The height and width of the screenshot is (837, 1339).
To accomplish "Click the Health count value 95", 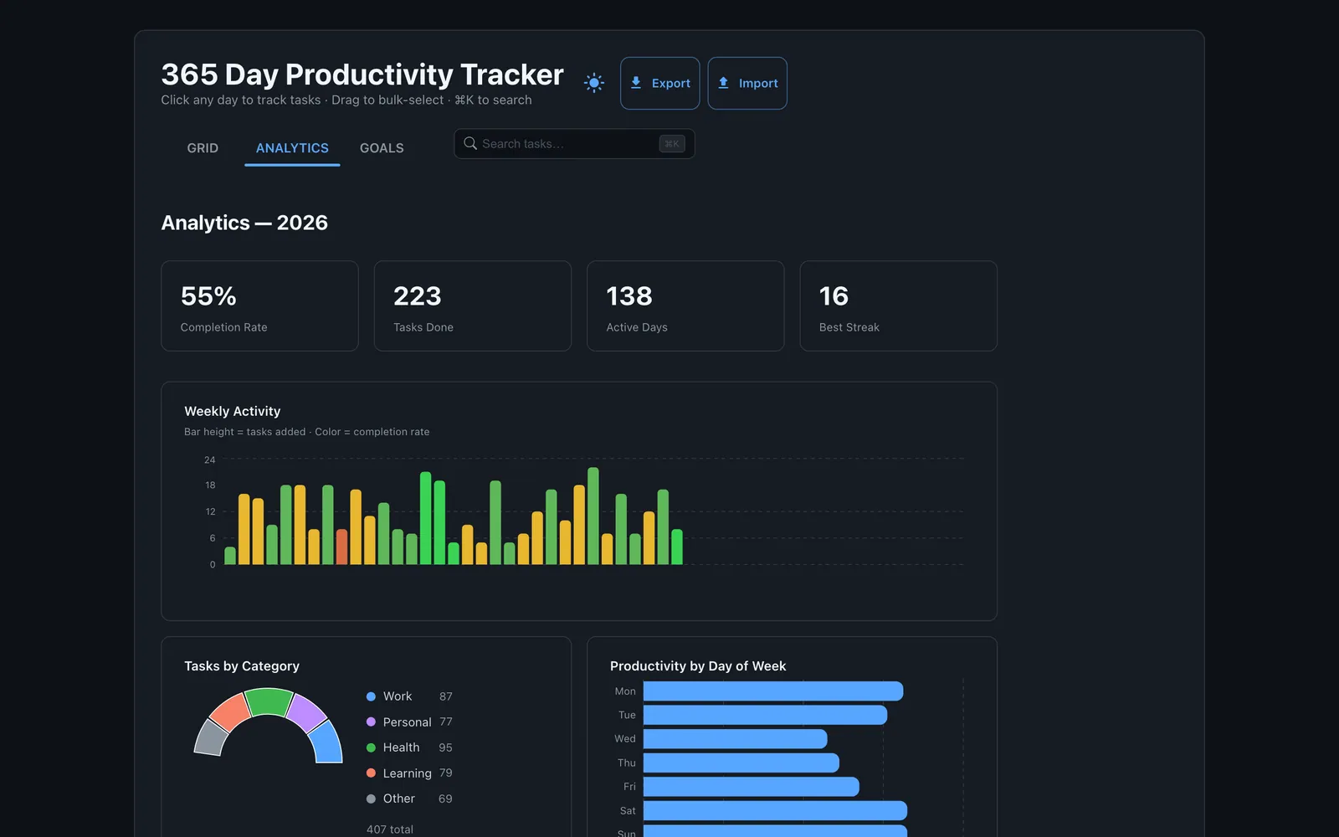I will click(445, 747).
